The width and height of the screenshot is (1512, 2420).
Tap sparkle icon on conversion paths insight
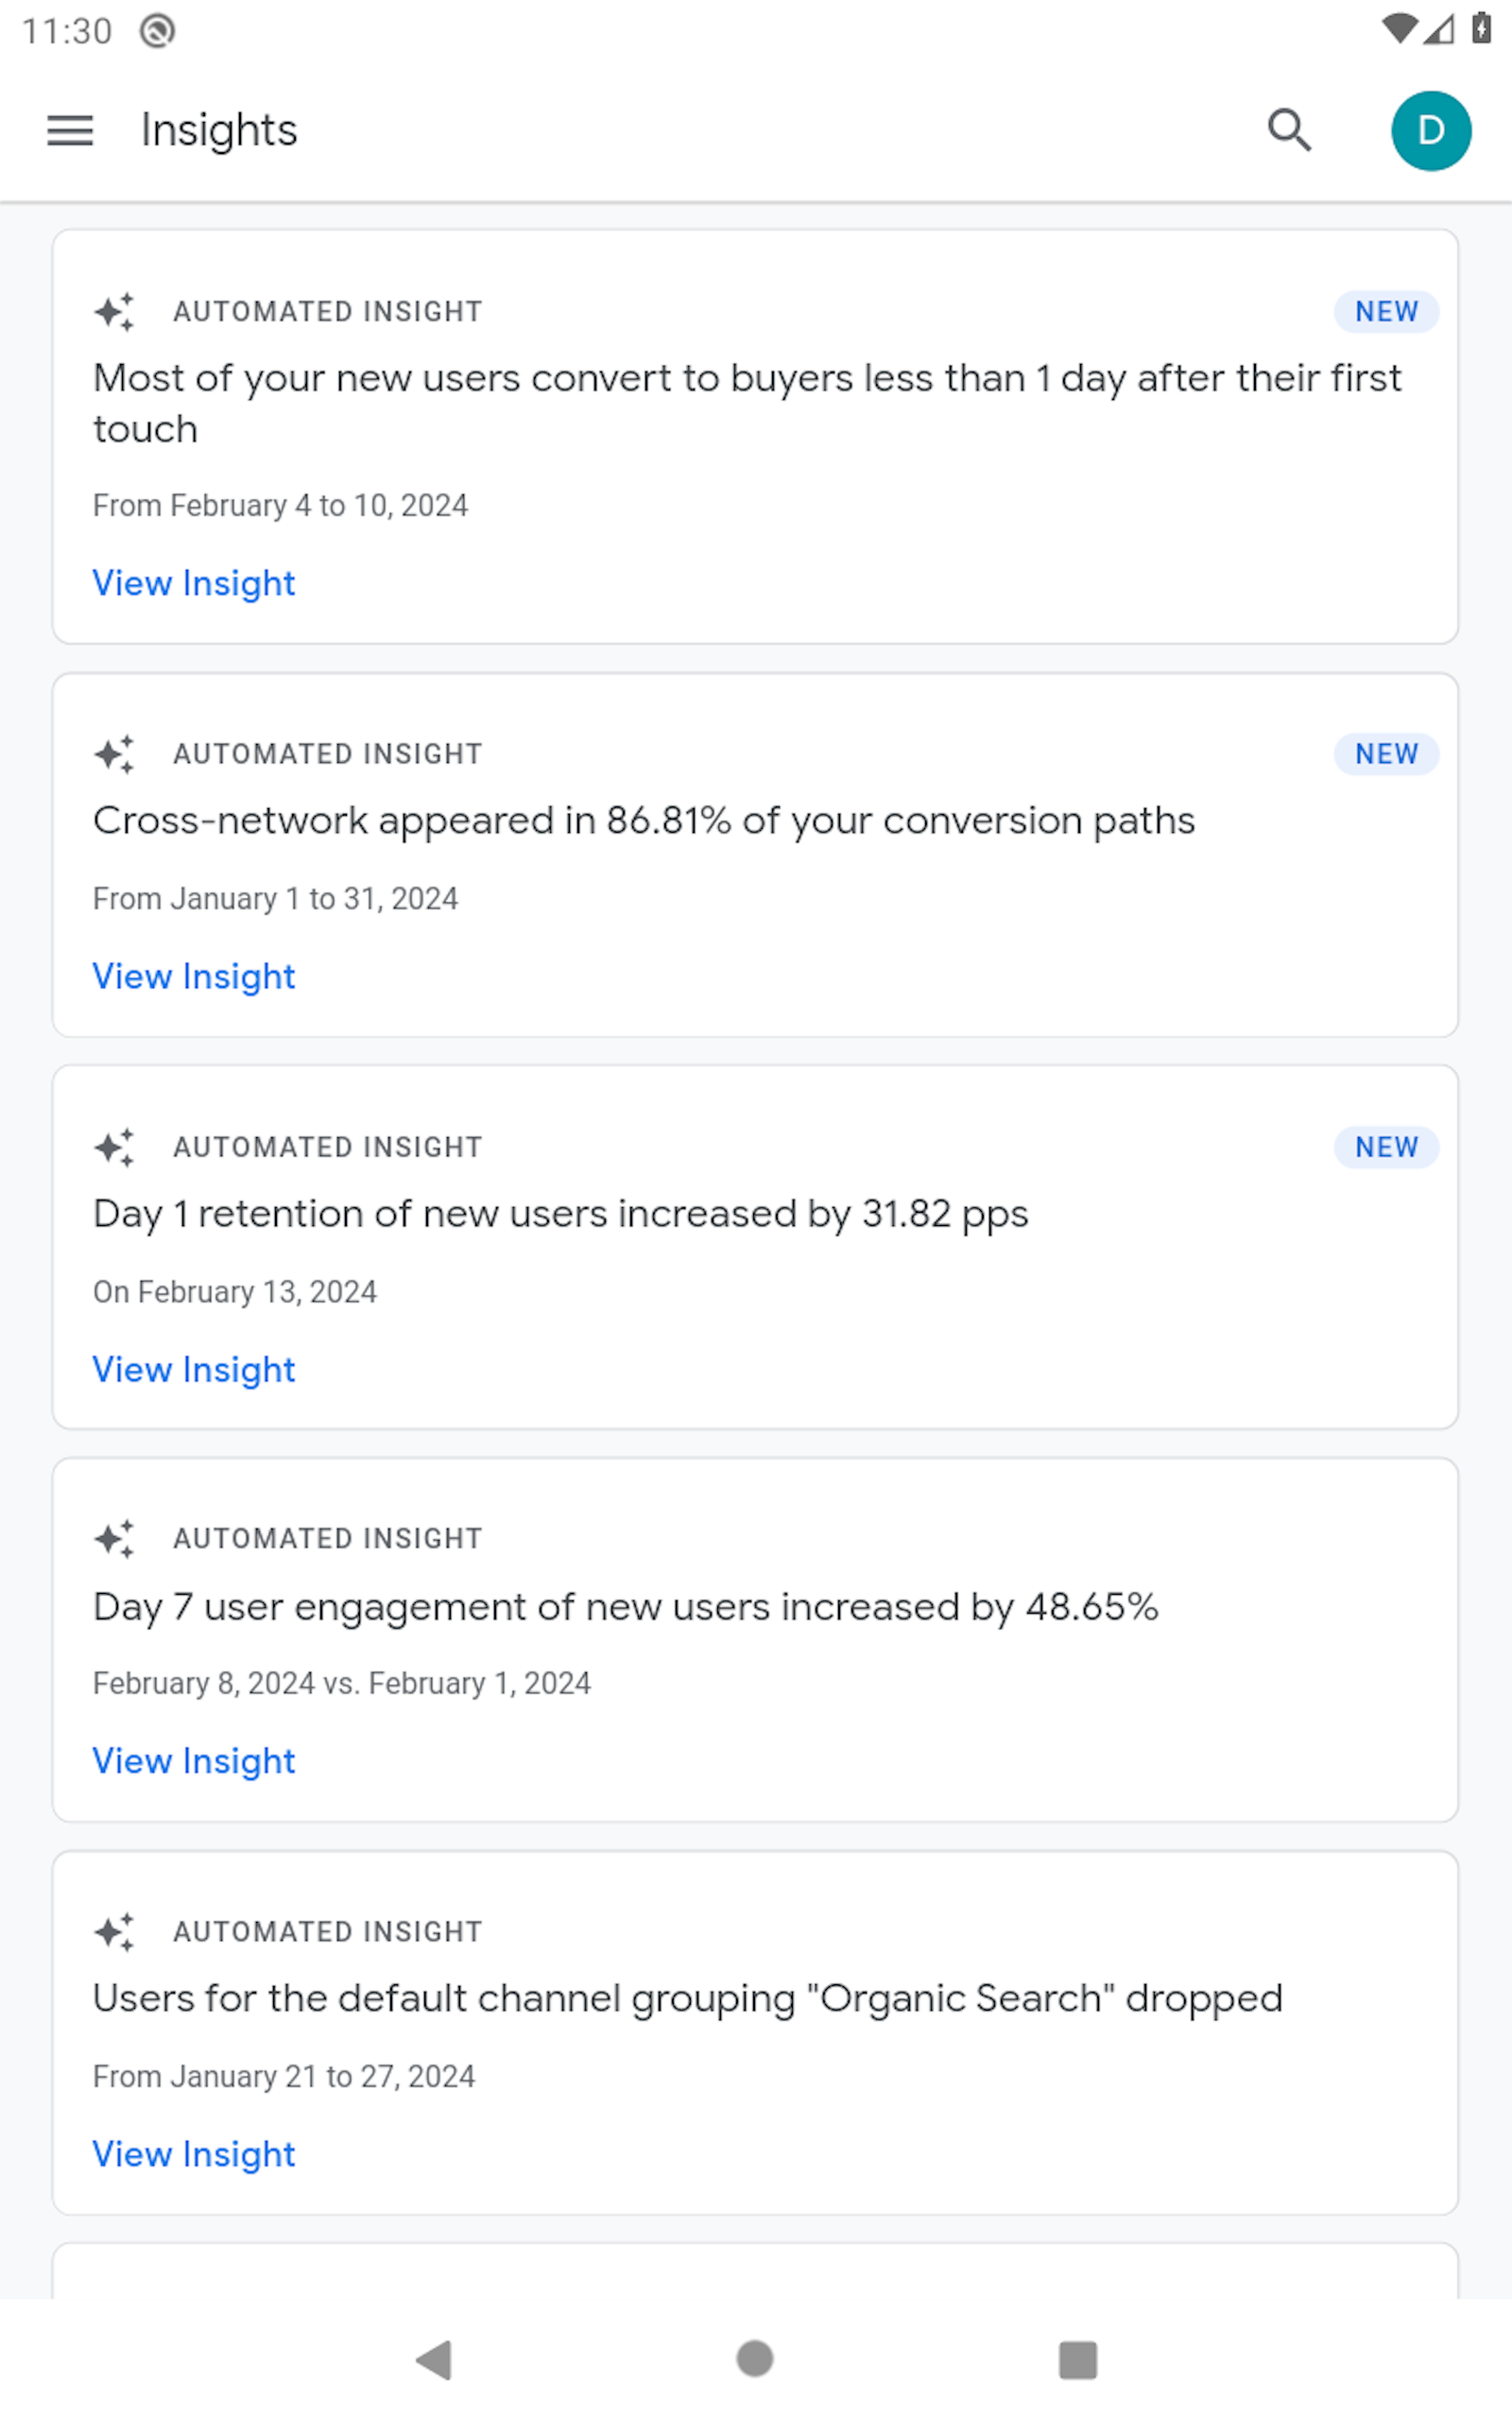(x=114, y=754)
